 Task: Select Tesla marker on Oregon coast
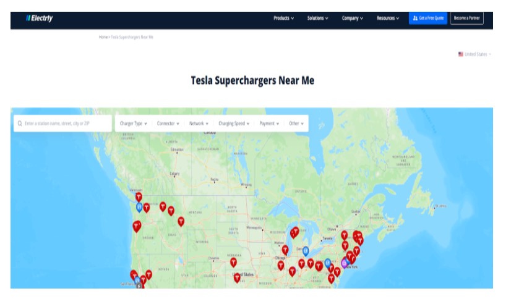[137, 226]
